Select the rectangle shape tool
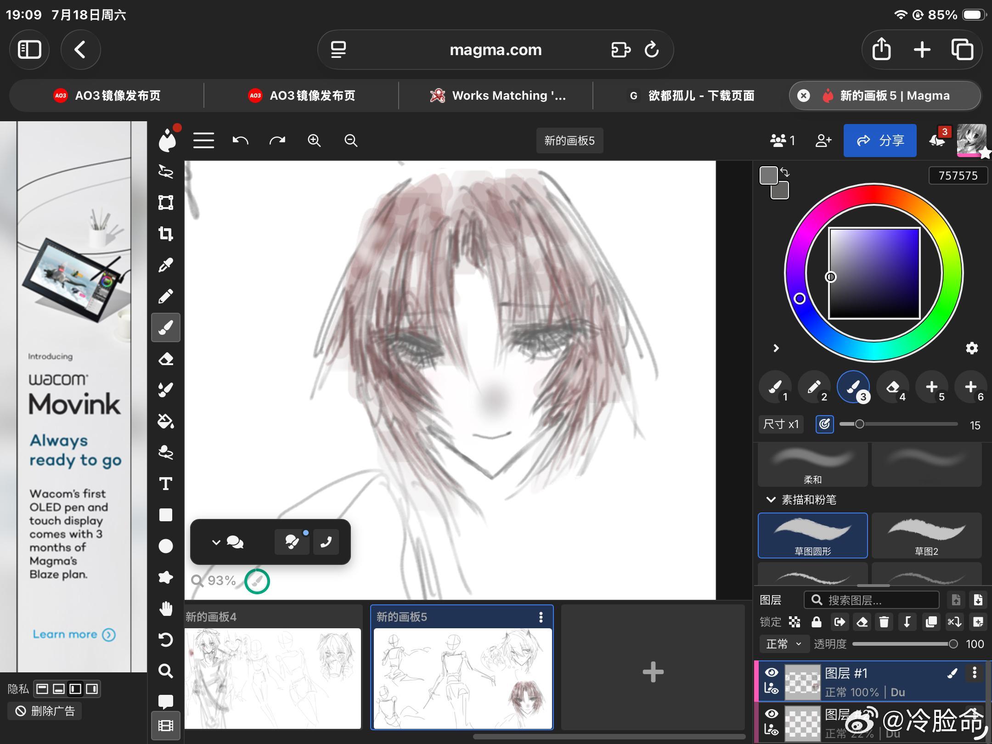Viewport: 992px width, 744px height. point(166,515)
